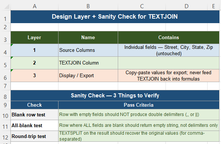Viewport: 221px width, 144px height.
Task: Select row 3 header
Action: 5,38
